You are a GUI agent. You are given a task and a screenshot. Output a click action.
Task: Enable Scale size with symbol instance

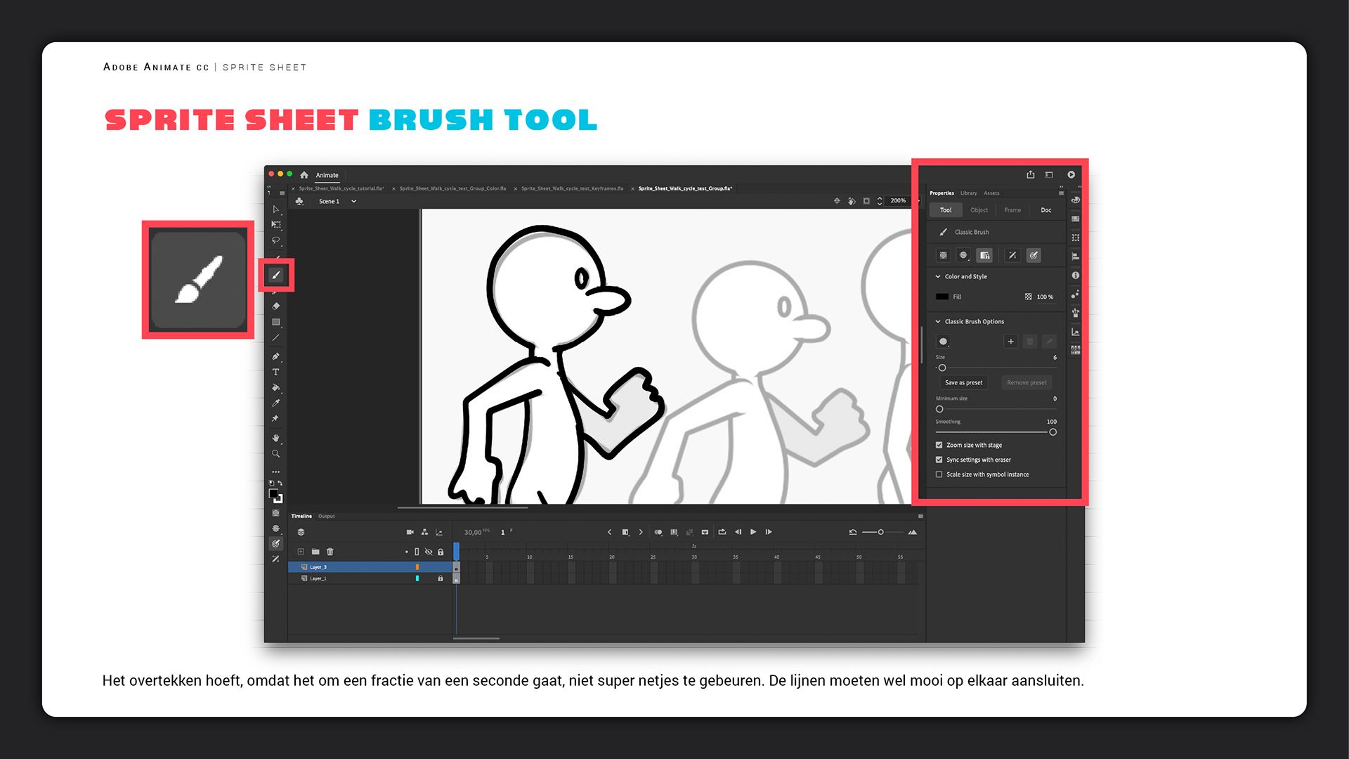939,474
